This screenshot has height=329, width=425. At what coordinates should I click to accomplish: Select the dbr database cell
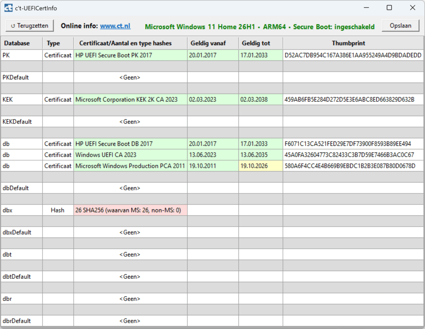22,299
